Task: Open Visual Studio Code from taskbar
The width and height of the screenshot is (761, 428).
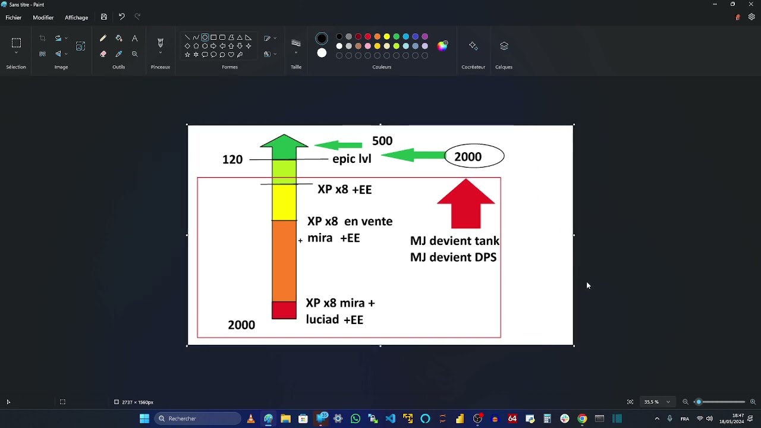Action: (x=390, y=418)
